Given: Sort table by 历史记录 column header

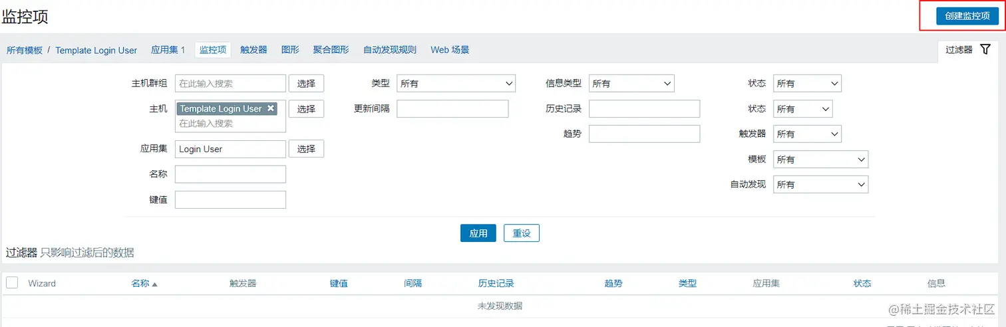Looking at the screenshot, I should [496, 283].
